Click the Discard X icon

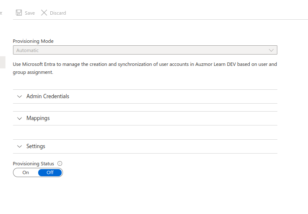(44, 13)
